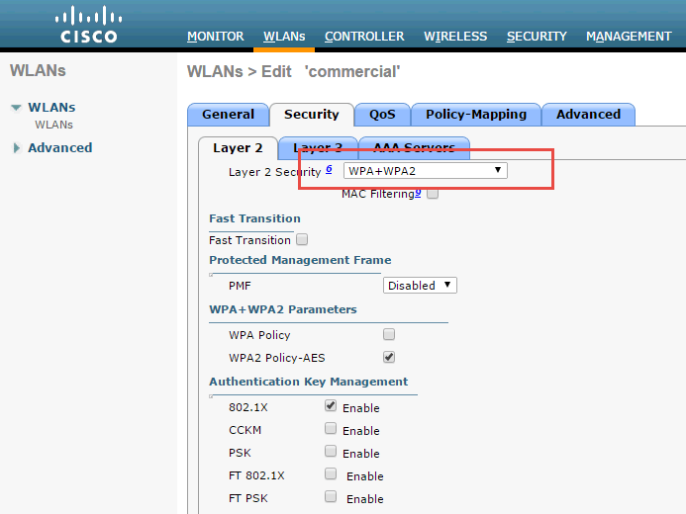Click the bold WLANs sidebar link

(51, 107)
